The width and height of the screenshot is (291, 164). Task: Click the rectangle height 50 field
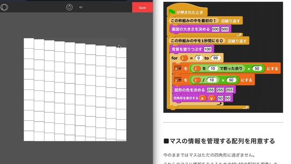pyautogui.click(x=227, y=98)
